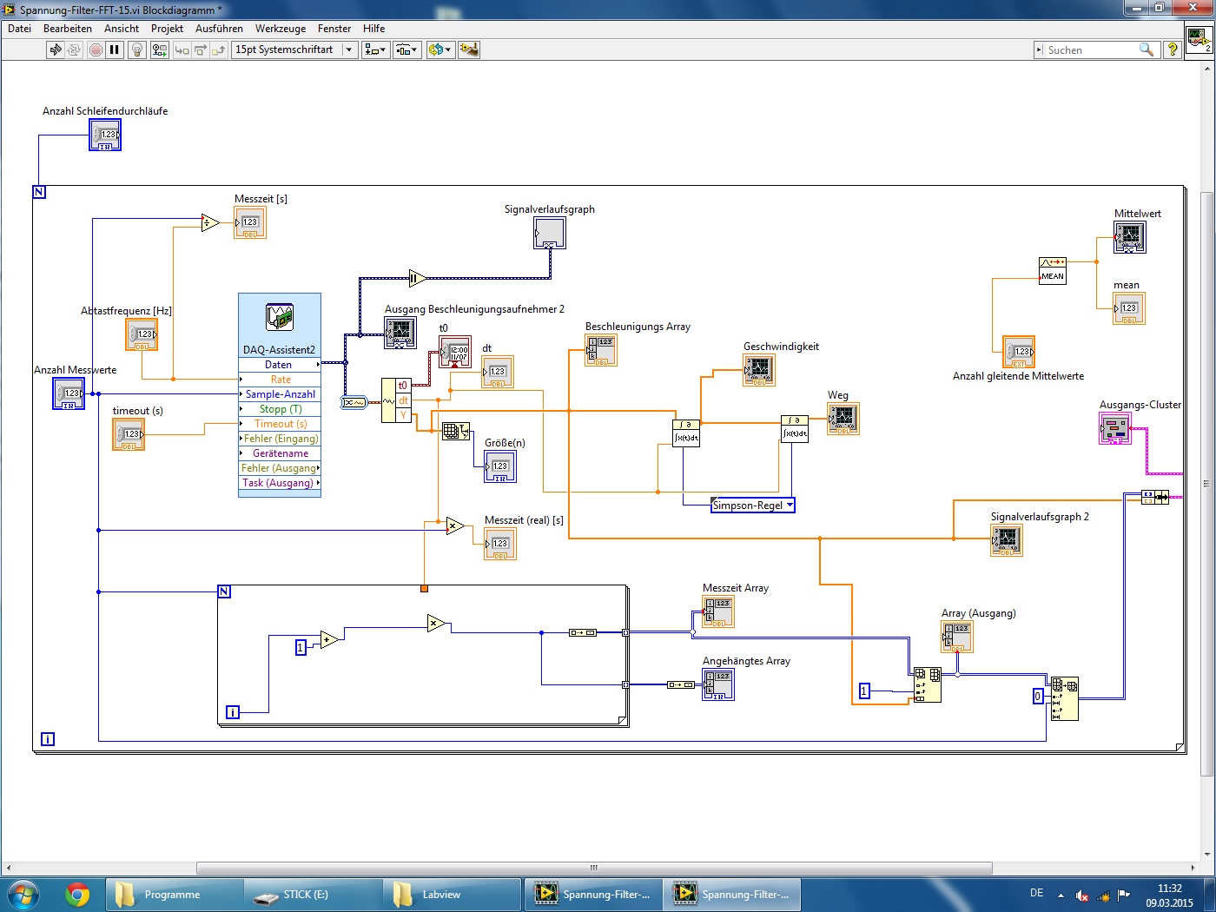Click the Fehler (Eingang) row of DAQ-Assistent2
The height and width of the screenshot is (912, 1216).
click(280, 439)
